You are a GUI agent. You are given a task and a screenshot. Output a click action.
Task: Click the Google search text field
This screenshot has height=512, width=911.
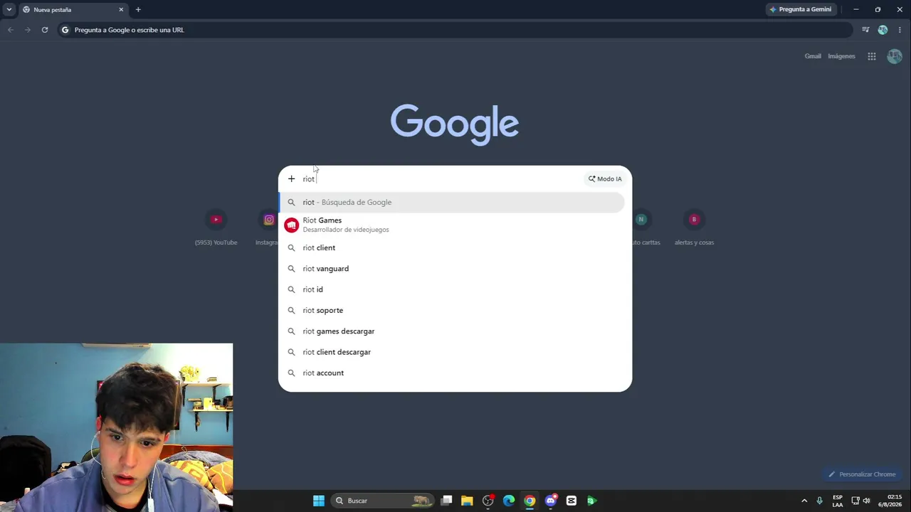[441, 178]
